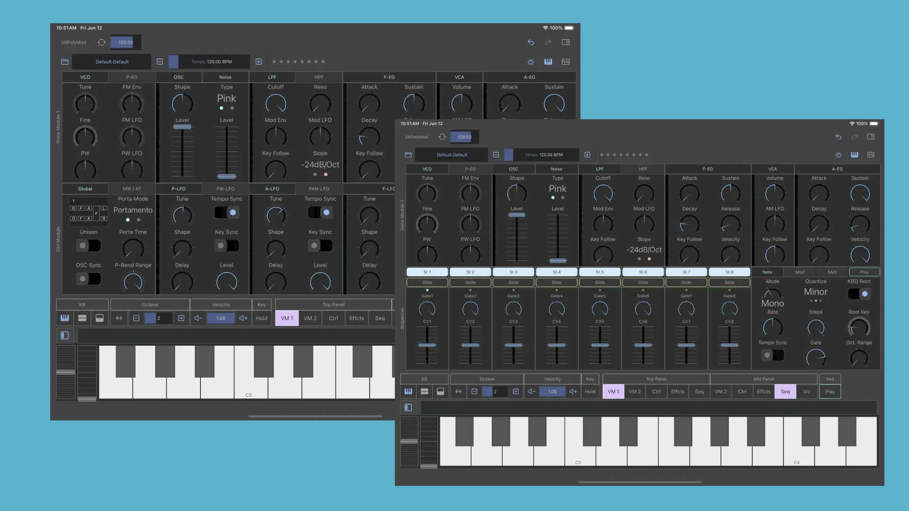Select first KB layout icon in front window
This screenshot has height=511, width=909.
tap(408, 391)
